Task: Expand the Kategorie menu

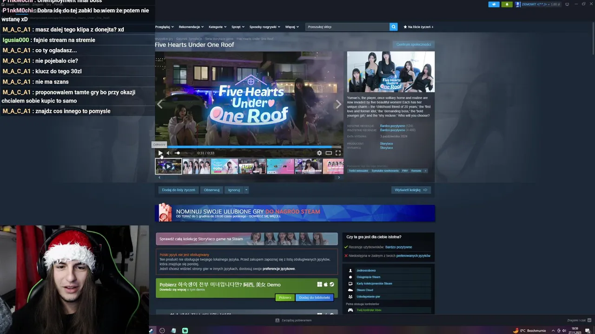Action: [x=218, y=27]
